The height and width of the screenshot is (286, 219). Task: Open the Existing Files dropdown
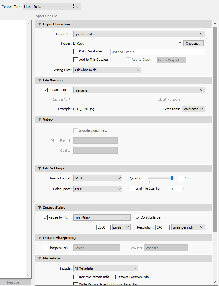(107, 70)
